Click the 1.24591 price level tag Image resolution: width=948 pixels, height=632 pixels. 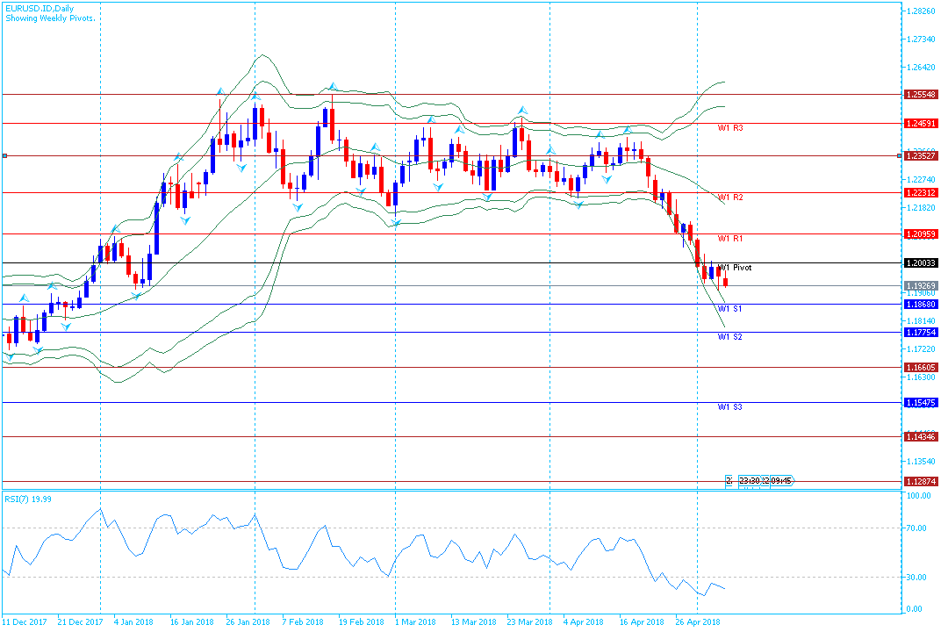click(x=921, y=124)
